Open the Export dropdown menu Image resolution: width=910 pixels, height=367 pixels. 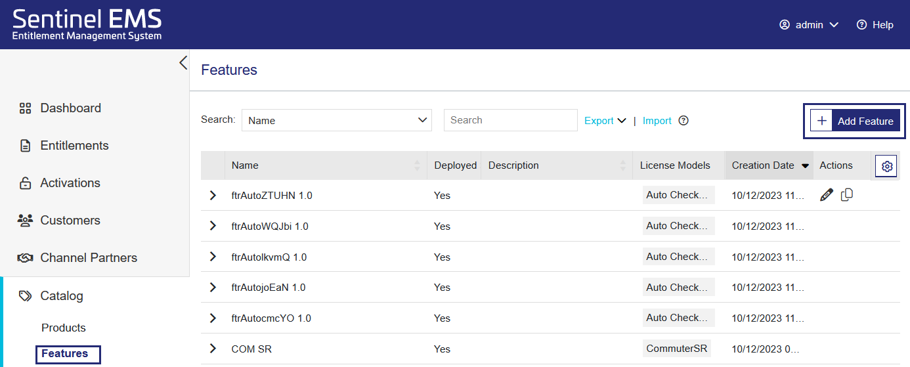[605, 121]
